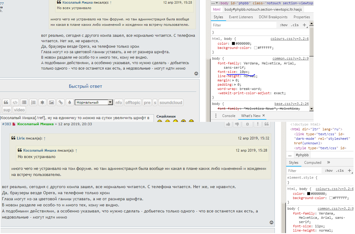
Task: Toggle :hov element state in lower DevTools
Action: (328, 171)
